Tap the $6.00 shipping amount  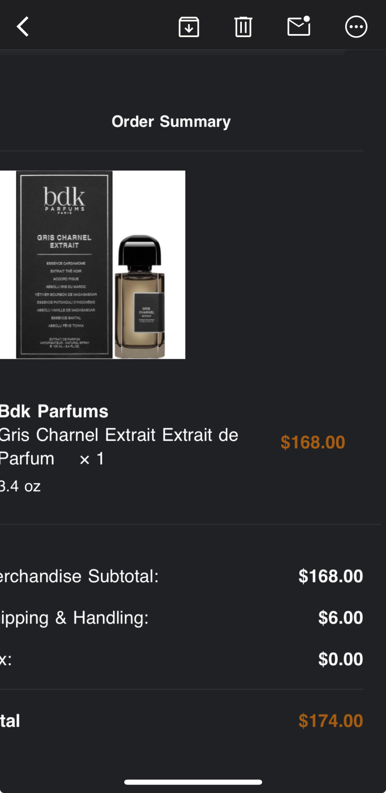(341, 617)
